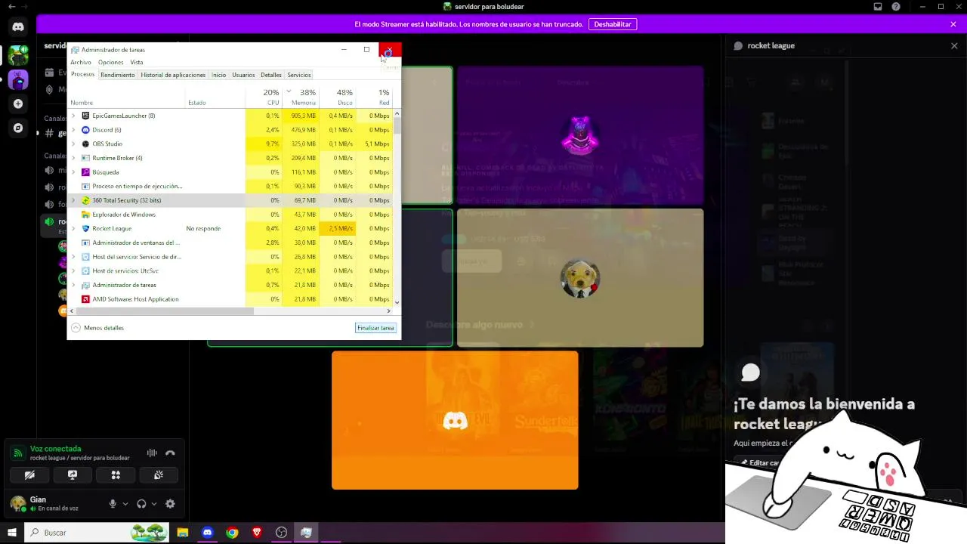Image resolution: width=967 pixels, height=544 pixels.
Task: Open Discord user settings gear
Action: click(170, 504)
